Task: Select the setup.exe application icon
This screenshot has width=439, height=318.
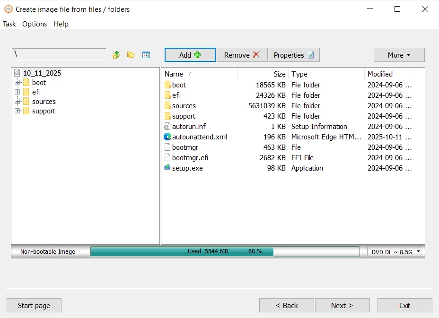Action: click(167, 168)
